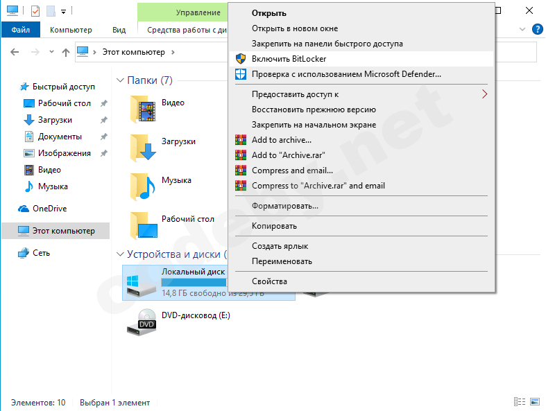Viewport: 546px width, 411px height.
Task: Choose Открыть в новом окне
Action: coord(361,28)
